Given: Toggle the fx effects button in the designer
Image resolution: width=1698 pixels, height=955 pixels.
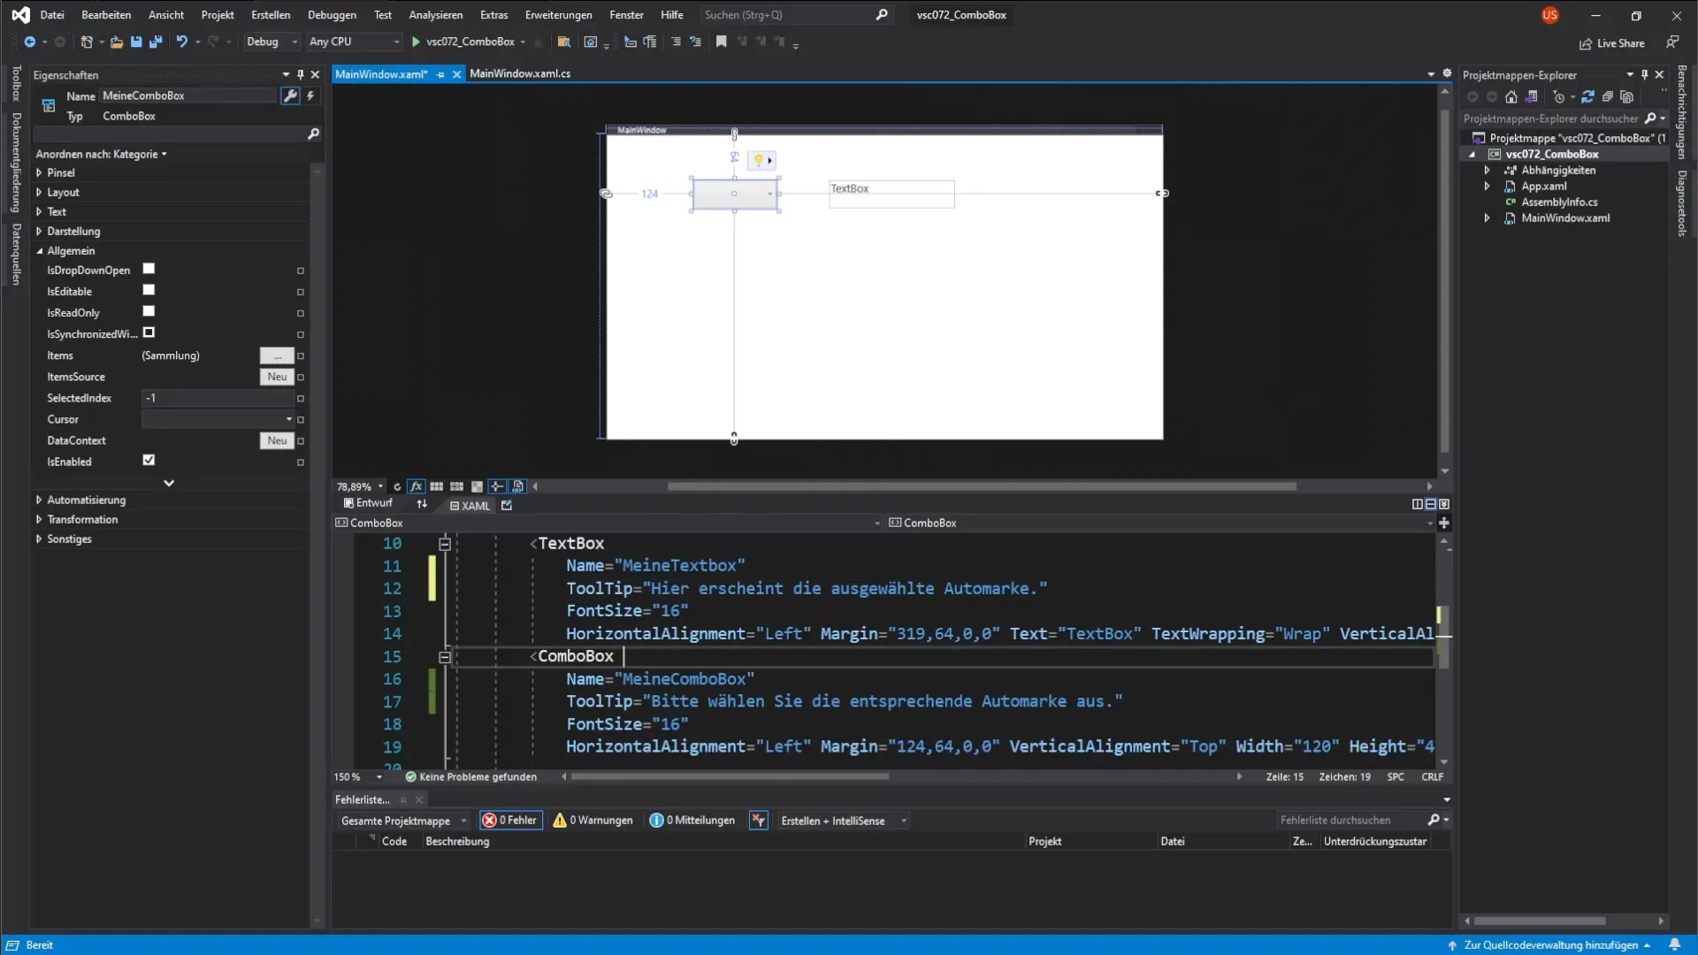Looking at the screenshot, I should [416, 486].
